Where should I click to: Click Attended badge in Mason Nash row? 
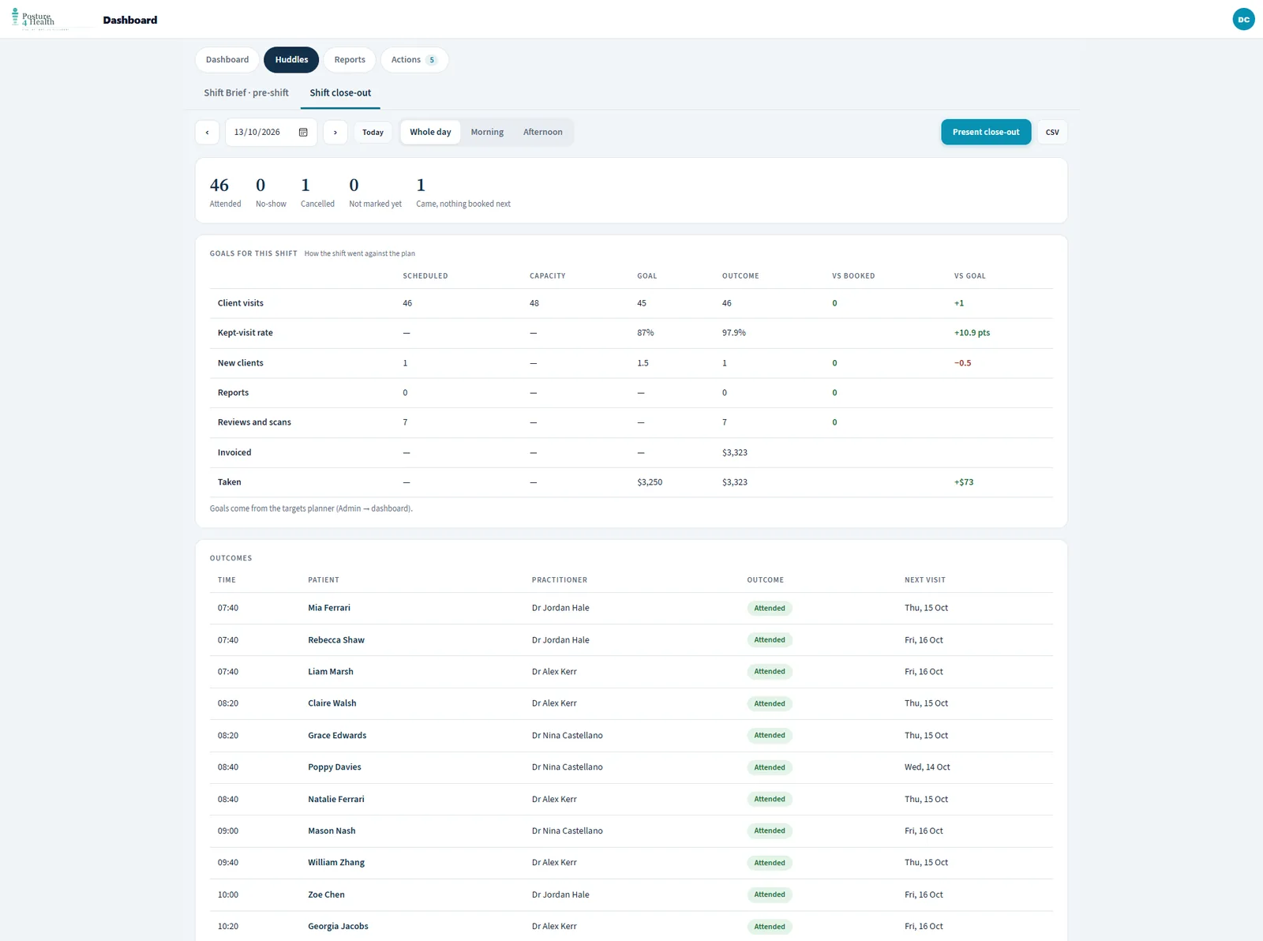(x=770, y=831)
